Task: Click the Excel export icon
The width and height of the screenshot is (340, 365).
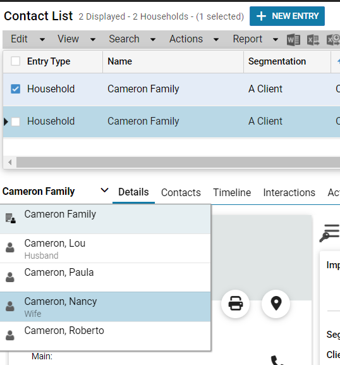Action: [x=313, y=40]
